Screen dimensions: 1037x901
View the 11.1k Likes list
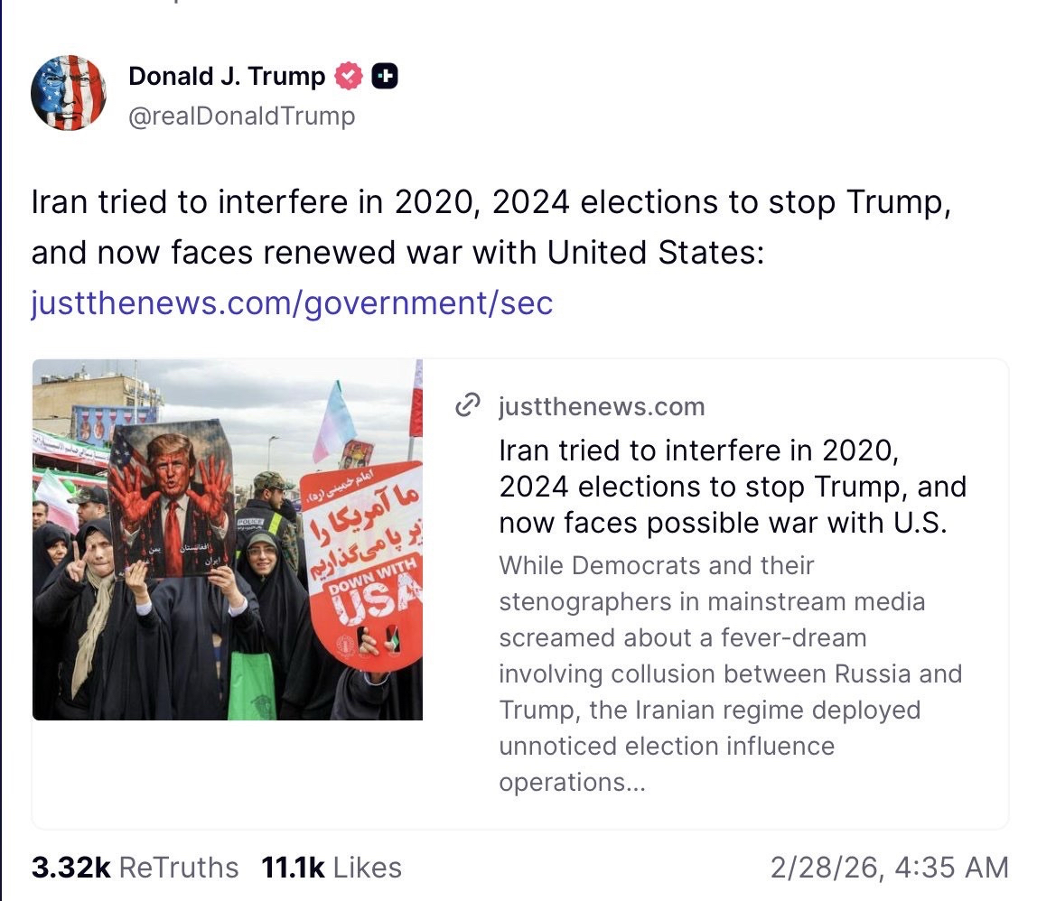[331, 868]
